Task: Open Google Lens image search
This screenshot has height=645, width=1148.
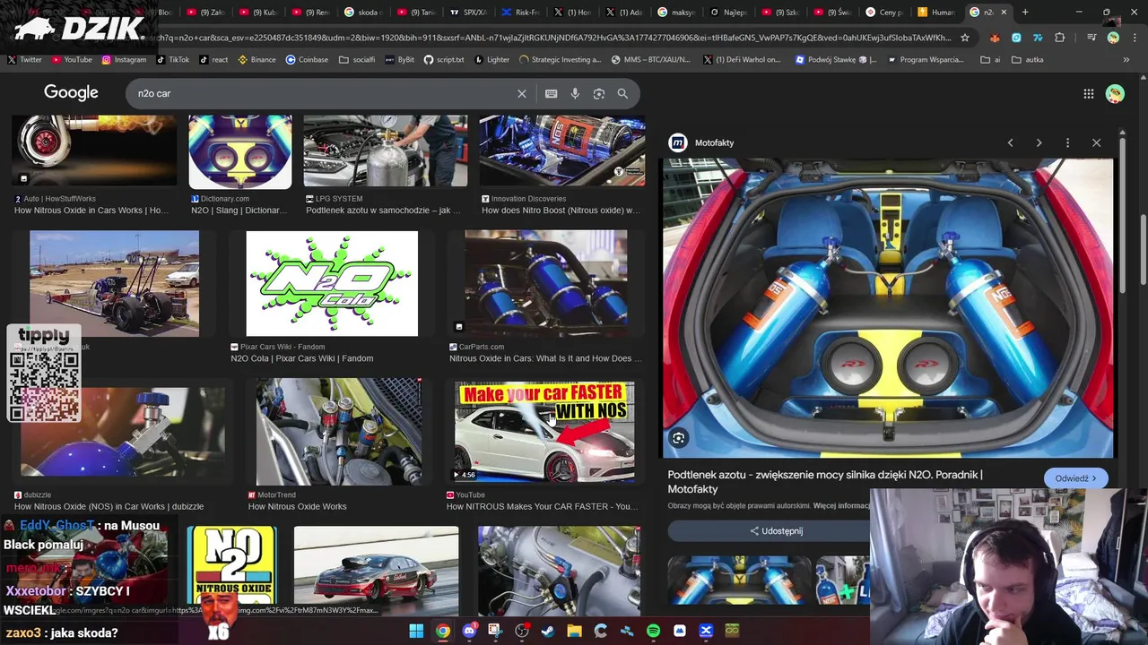Action: coord(599,93)
